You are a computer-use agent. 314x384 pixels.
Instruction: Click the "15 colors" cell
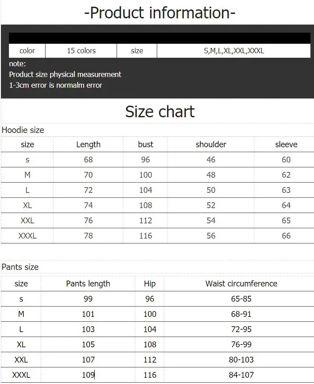coord(81,51)
